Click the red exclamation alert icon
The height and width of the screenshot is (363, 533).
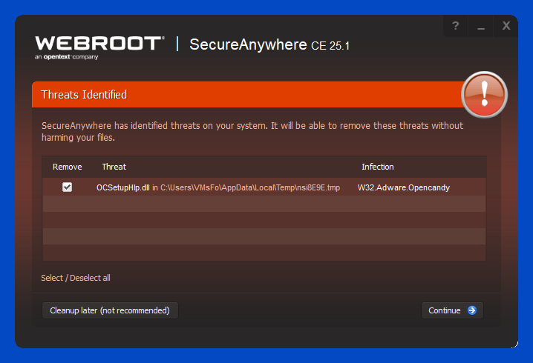tap(484, 94)
